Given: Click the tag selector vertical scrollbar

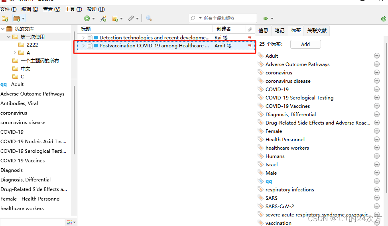Looking at the screenshot, I should tap(74, 120).
